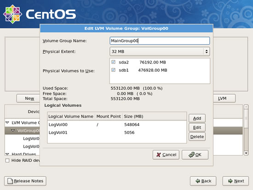Focus the Volume Group Name field
253x190 pixels.
point(160,40)
